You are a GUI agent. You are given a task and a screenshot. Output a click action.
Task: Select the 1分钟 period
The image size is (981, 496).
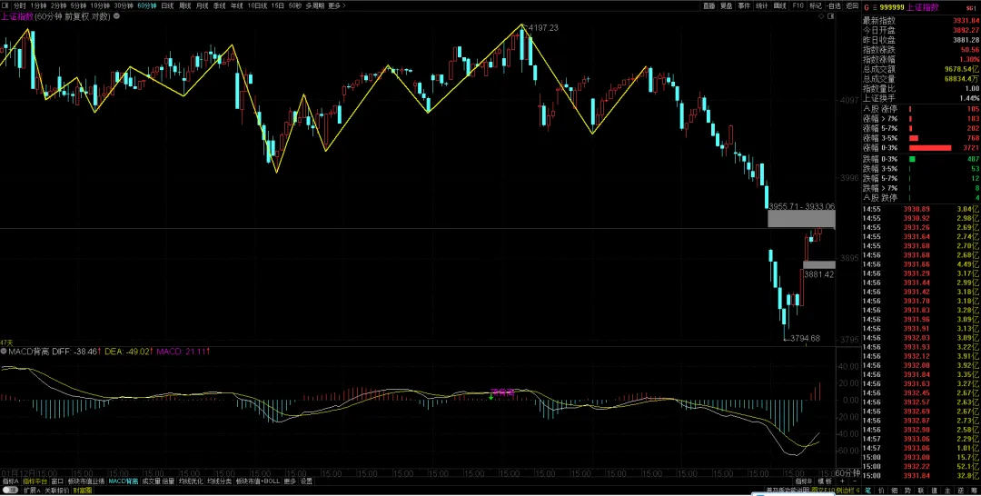click(38, 5)
